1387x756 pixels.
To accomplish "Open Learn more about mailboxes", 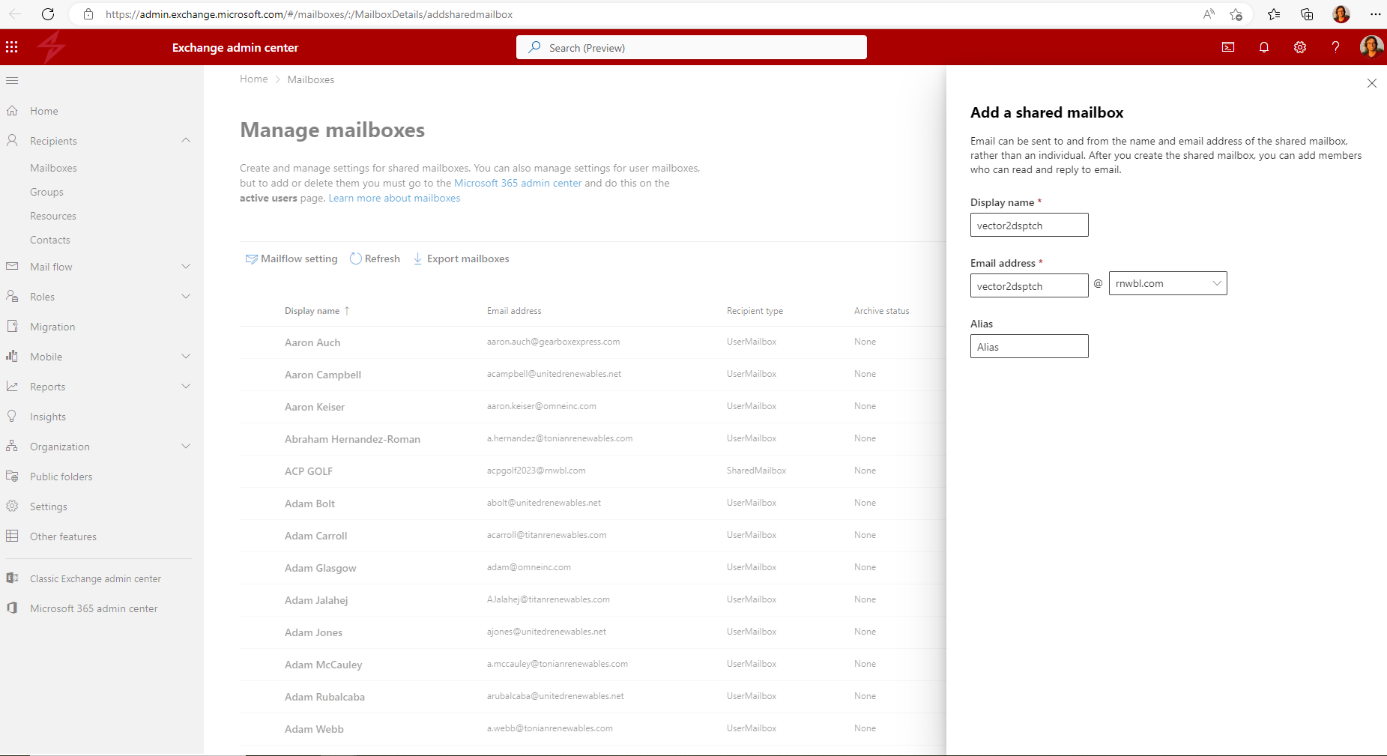I will pyautogui.click(x=394, y=198).
